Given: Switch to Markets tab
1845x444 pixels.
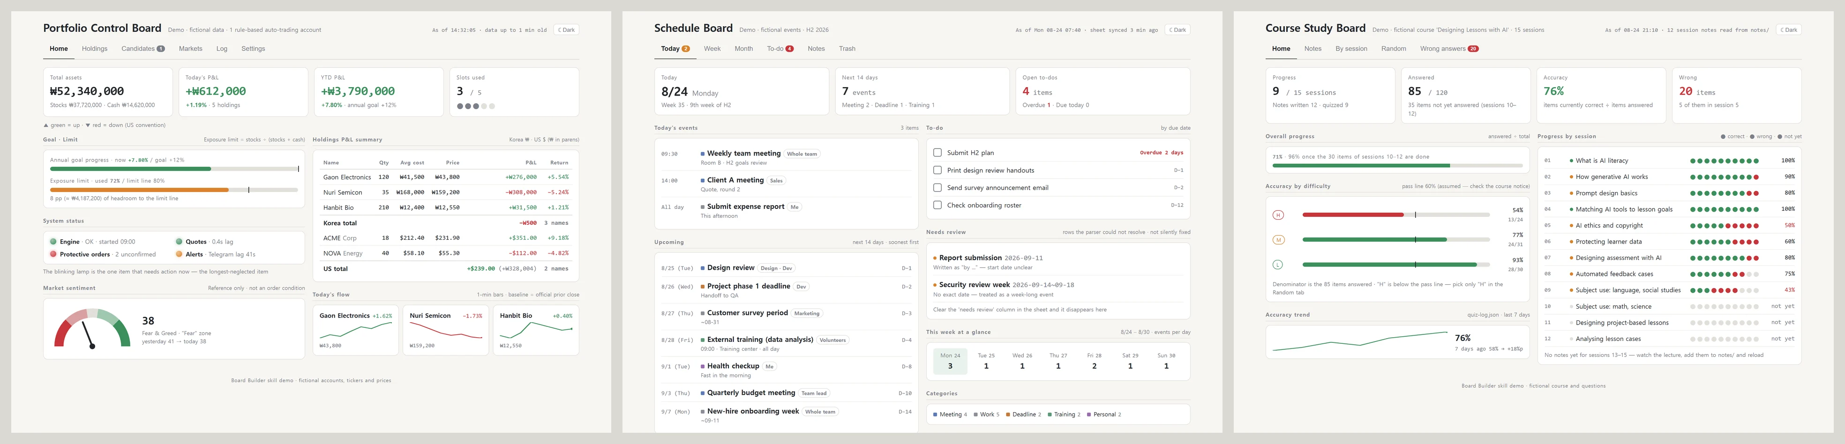Looking at the screenshot, I should coord(190,49).
